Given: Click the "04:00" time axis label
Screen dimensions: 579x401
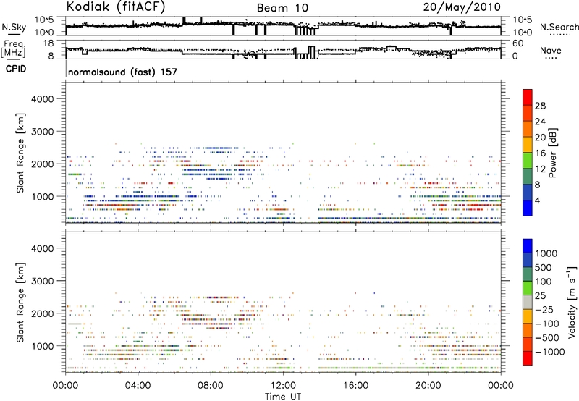Looking at the screenshot, I should (138, 385).
